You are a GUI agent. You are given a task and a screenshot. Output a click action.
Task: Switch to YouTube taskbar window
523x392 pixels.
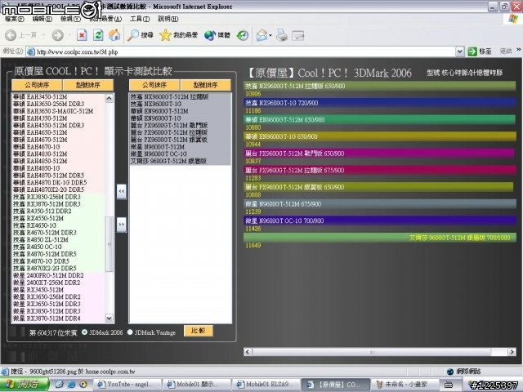tap(127, 385)
